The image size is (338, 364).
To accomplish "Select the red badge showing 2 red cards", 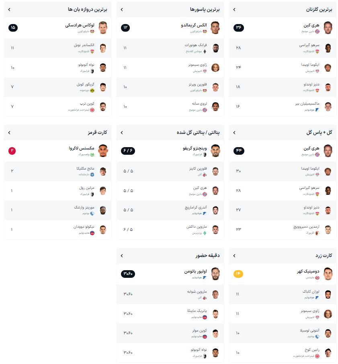I will [12, 151].
